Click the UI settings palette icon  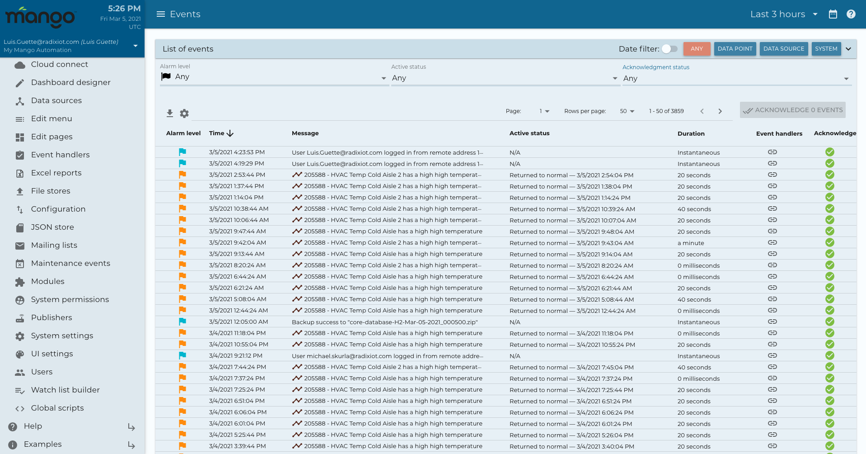tap(20, 355)
